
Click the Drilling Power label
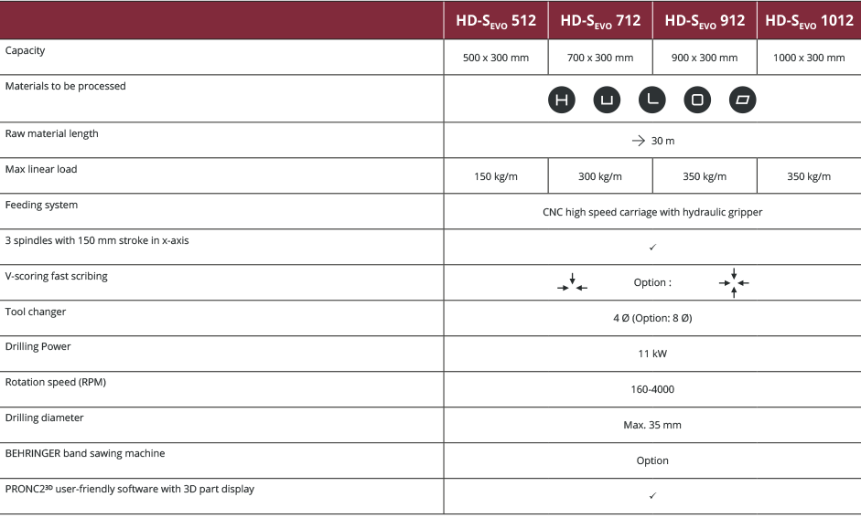coord(38,346)
